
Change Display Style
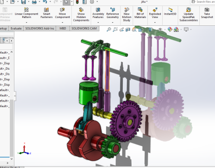(150, 29)
